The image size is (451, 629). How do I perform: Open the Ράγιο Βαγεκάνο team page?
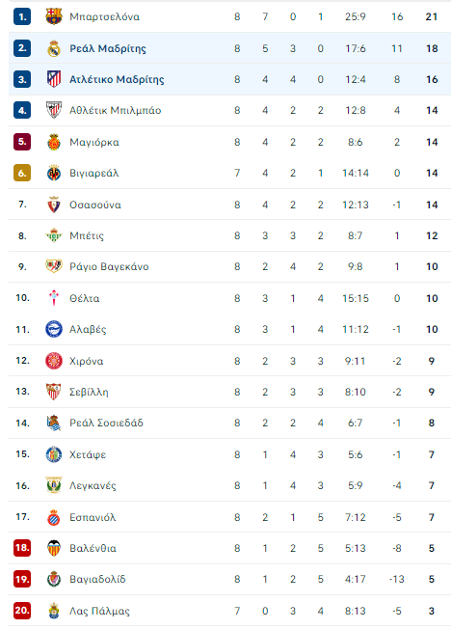[109, 267]
